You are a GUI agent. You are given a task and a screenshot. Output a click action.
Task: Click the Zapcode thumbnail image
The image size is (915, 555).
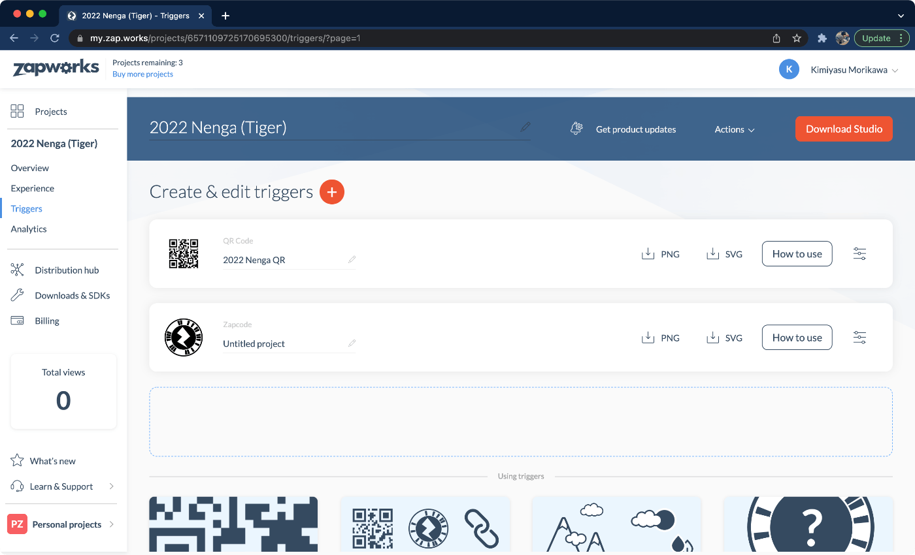184,338
